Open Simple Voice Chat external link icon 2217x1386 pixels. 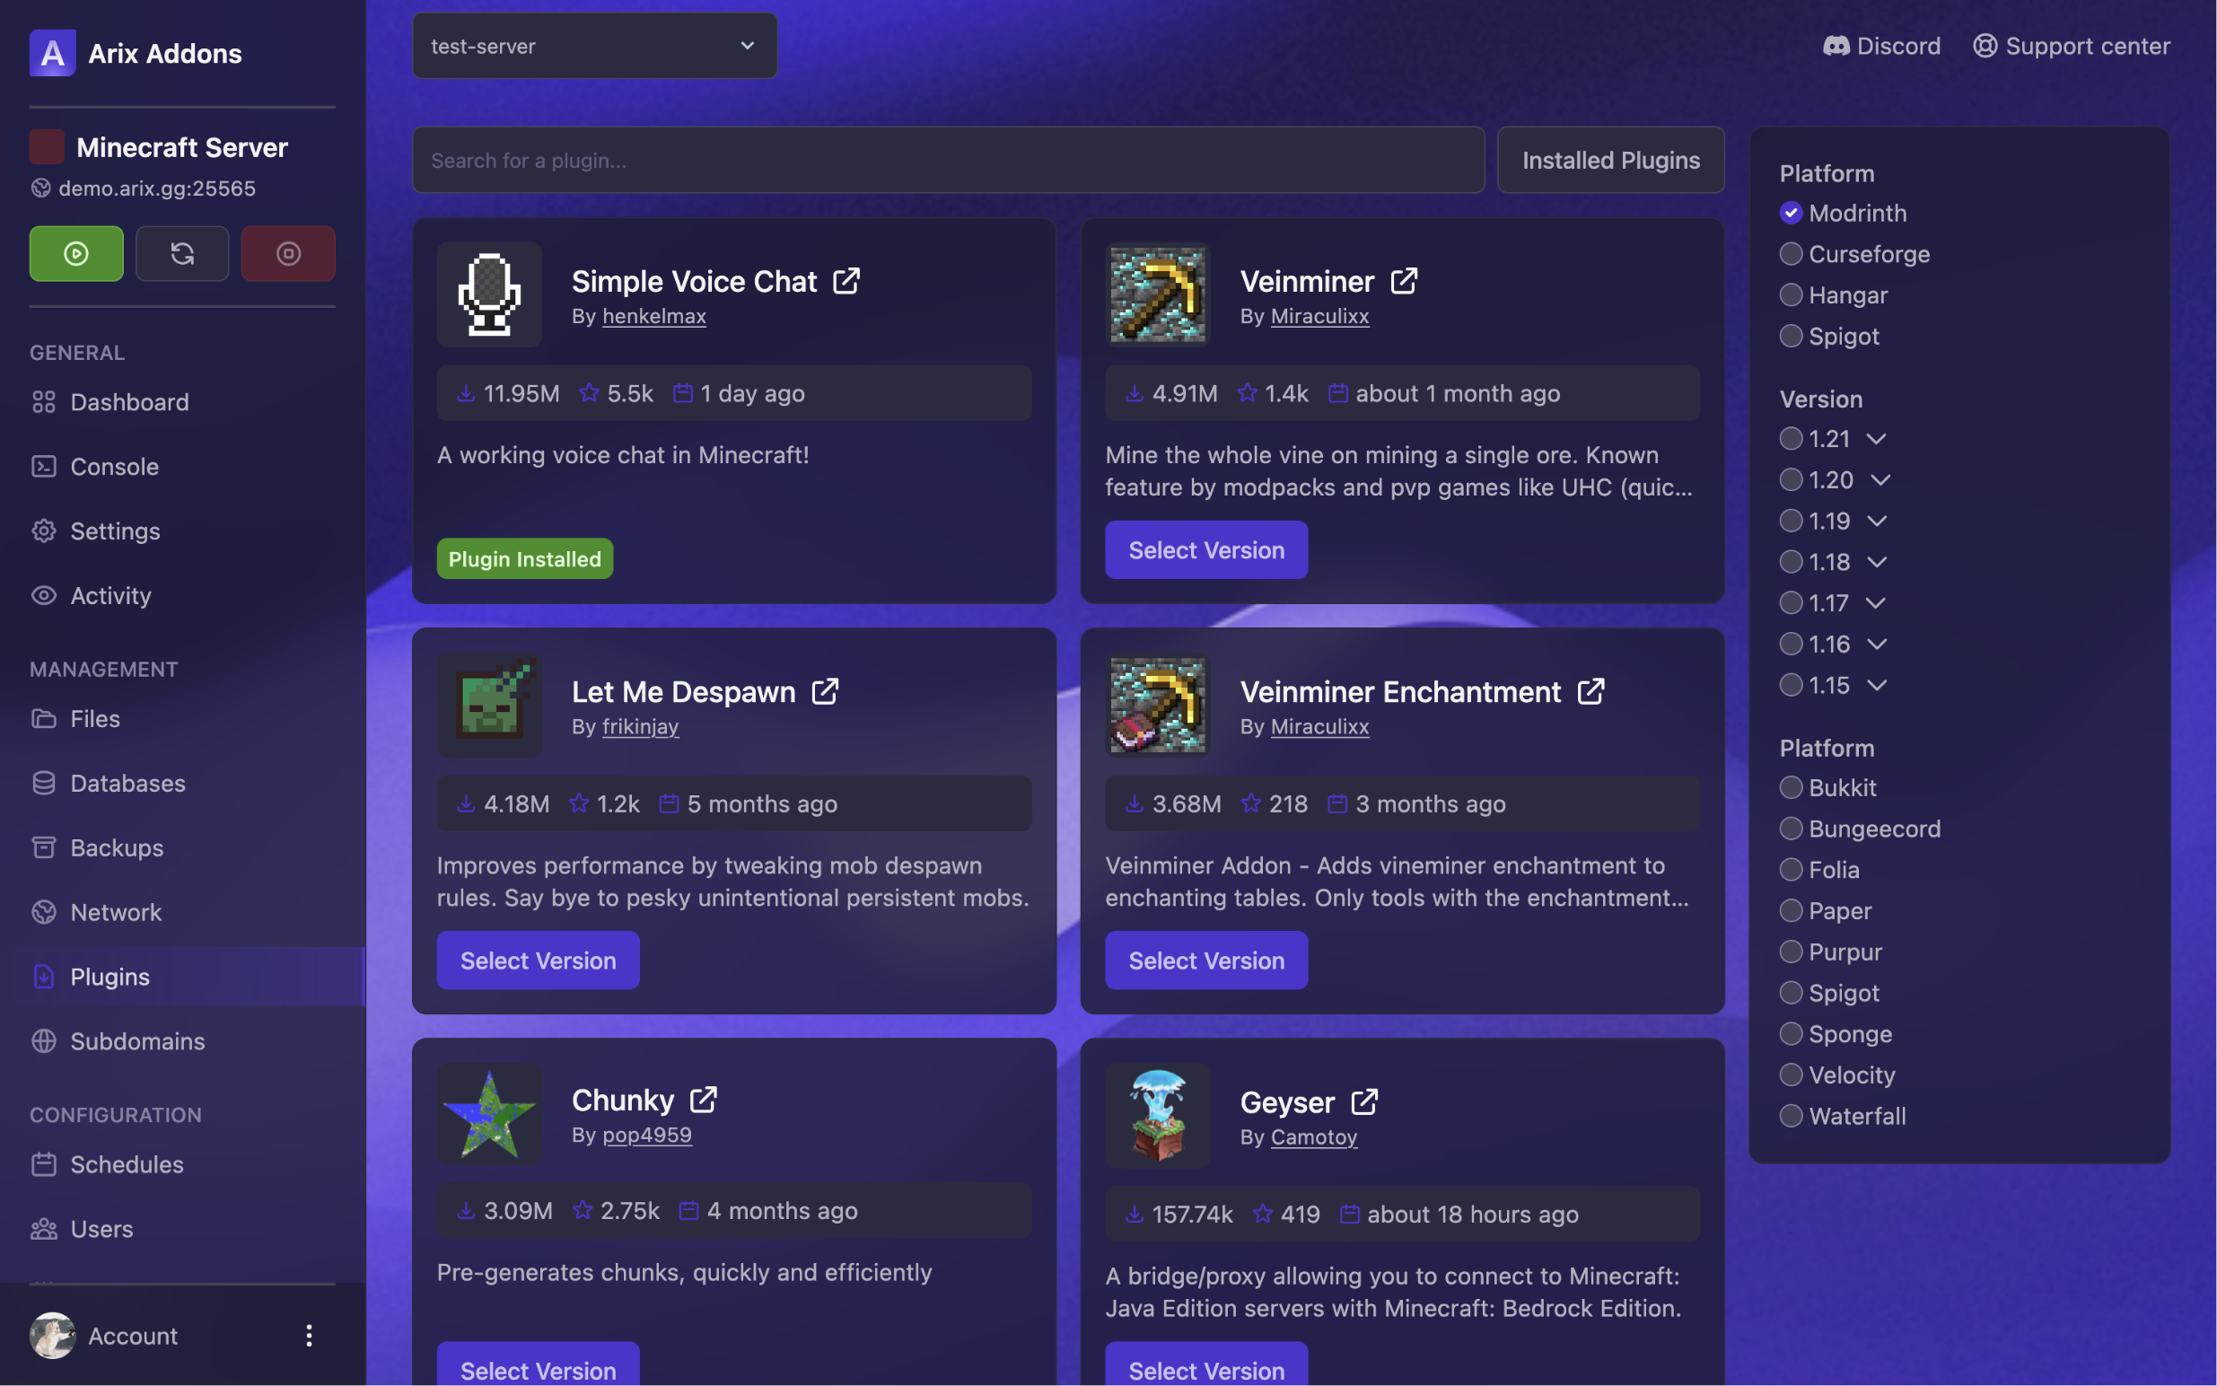[x=846, y=281]
